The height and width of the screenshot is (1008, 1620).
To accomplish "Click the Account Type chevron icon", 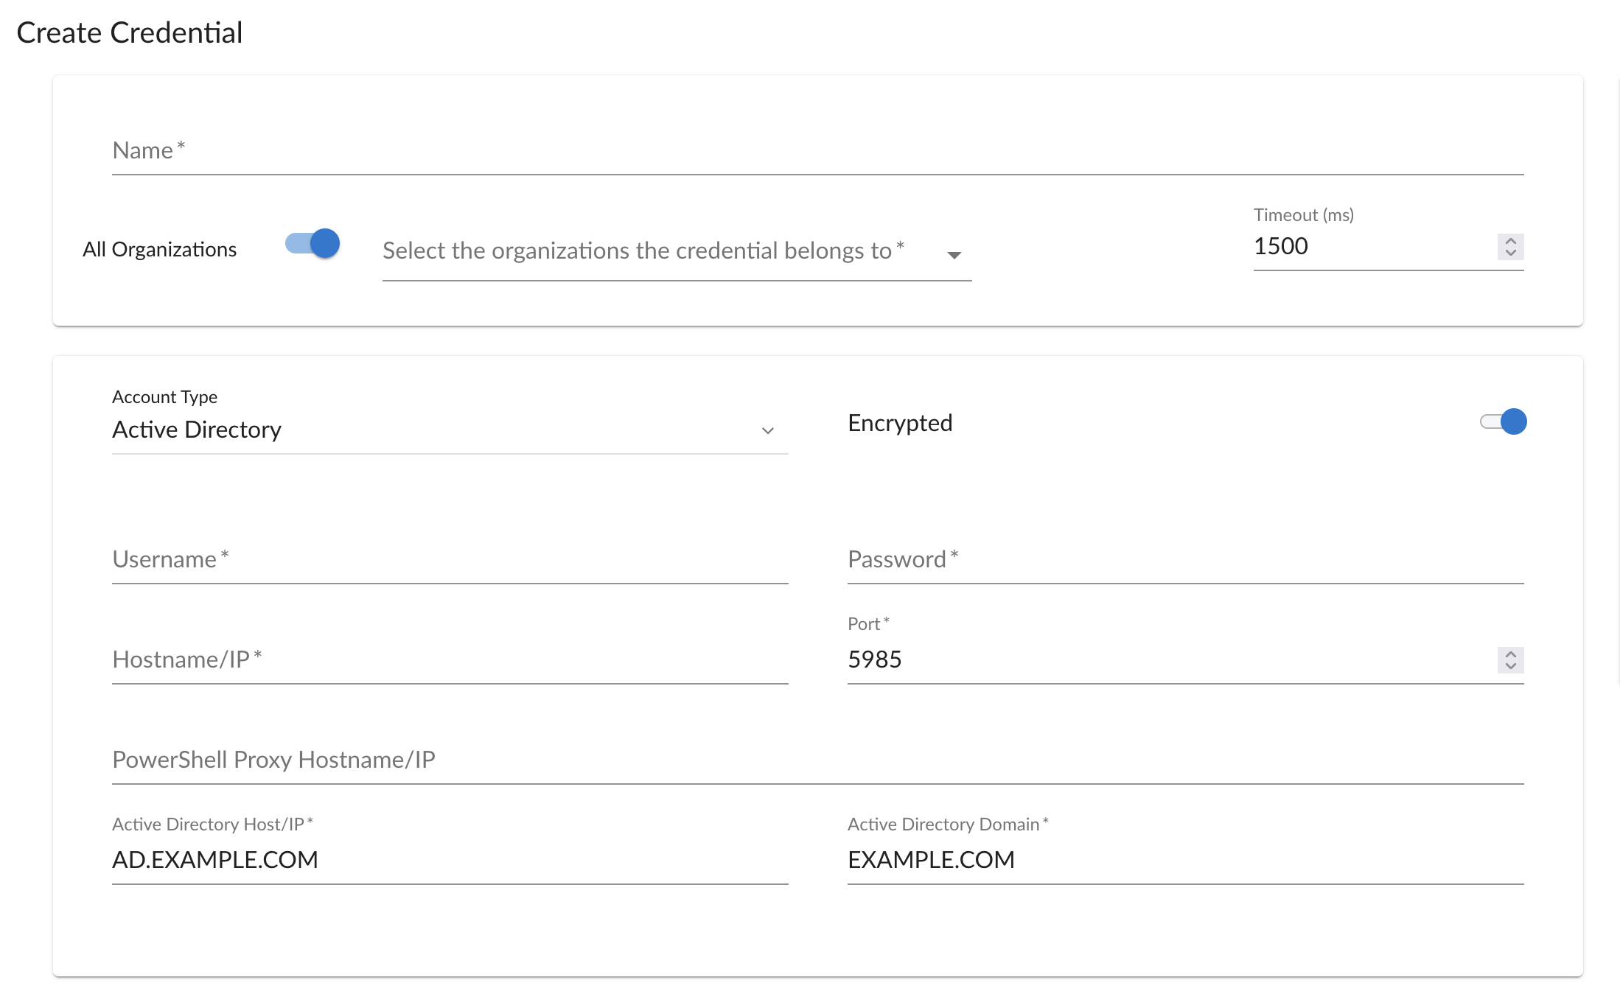I will [x=767, y=430].
